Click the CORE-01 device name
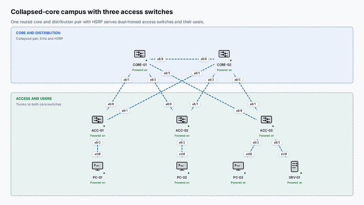 pyautogui.click(x=140, y=65)
